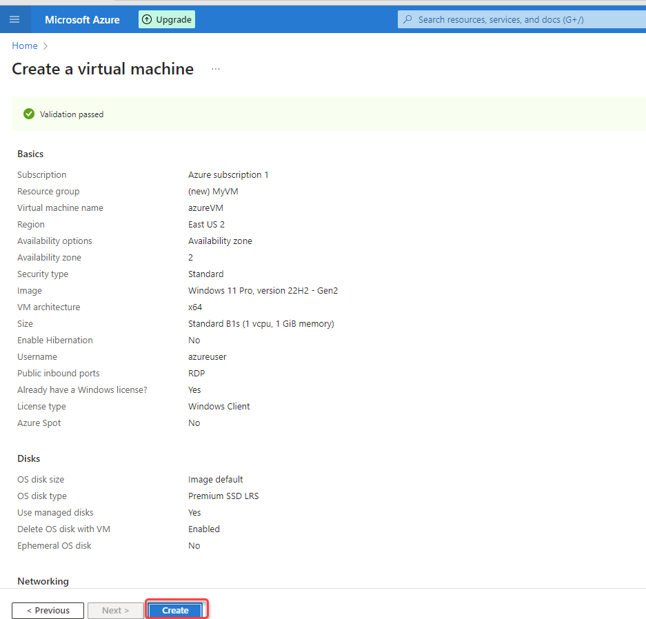Screen dimensions: 646x619
Task: Click the Networking section header
Action: tap(43, 581)
